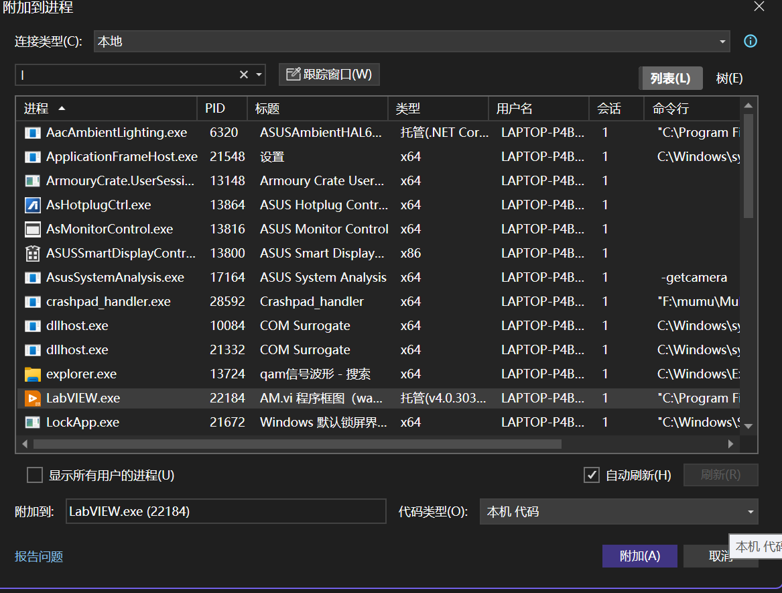Click the 附加(A) button
Screen dimensions: 782x593
tap(640, 556)
